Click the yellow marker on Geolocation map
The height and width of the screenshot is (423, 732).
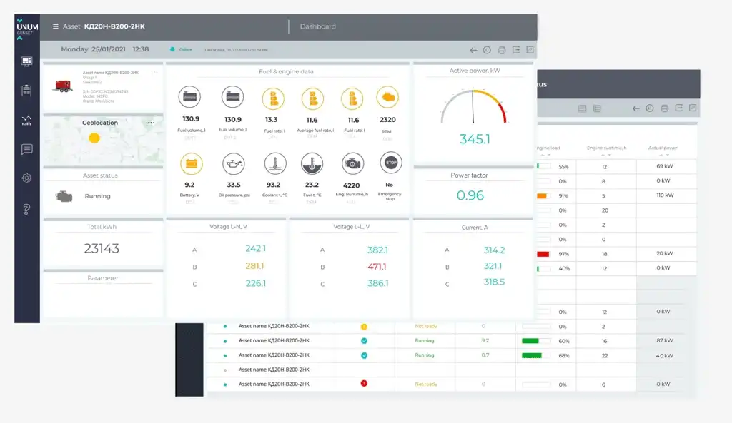[94, 137]
